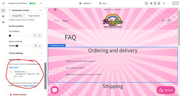The height and width of the screenshot is (96, 180).
Task: Select the Image first layout option
Action: coord(17,16)
